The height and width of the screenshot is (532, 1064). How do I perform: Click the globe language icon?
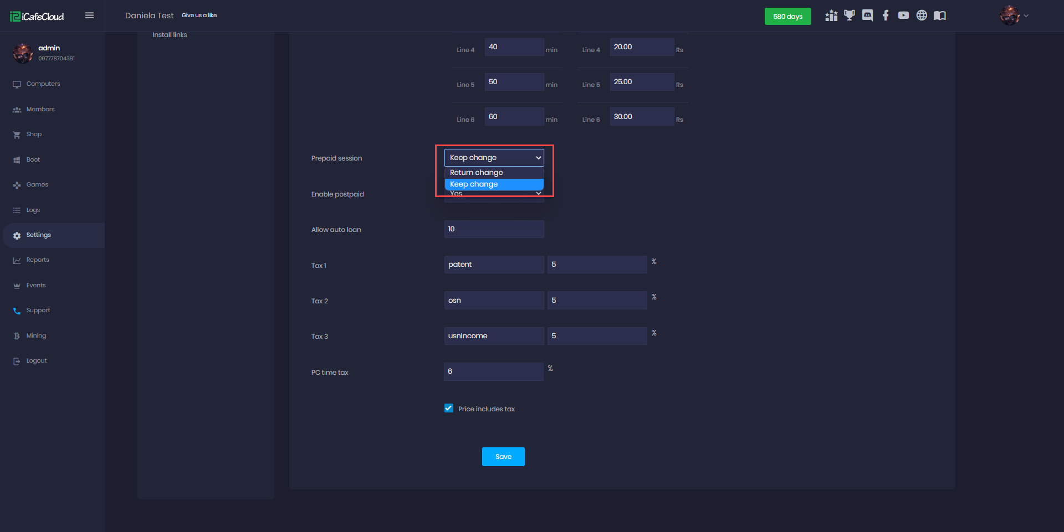coord(922,16)
